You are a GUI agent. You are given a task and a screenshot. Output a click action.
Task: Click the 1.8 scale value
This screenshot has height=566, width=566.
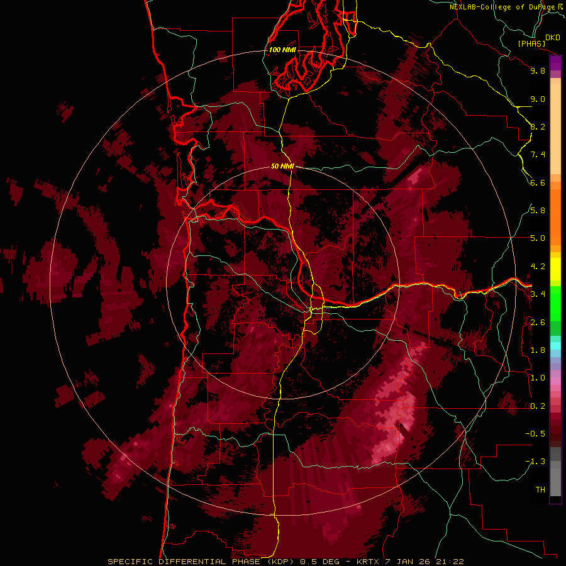pyautogui.click(x=538, y=350)
